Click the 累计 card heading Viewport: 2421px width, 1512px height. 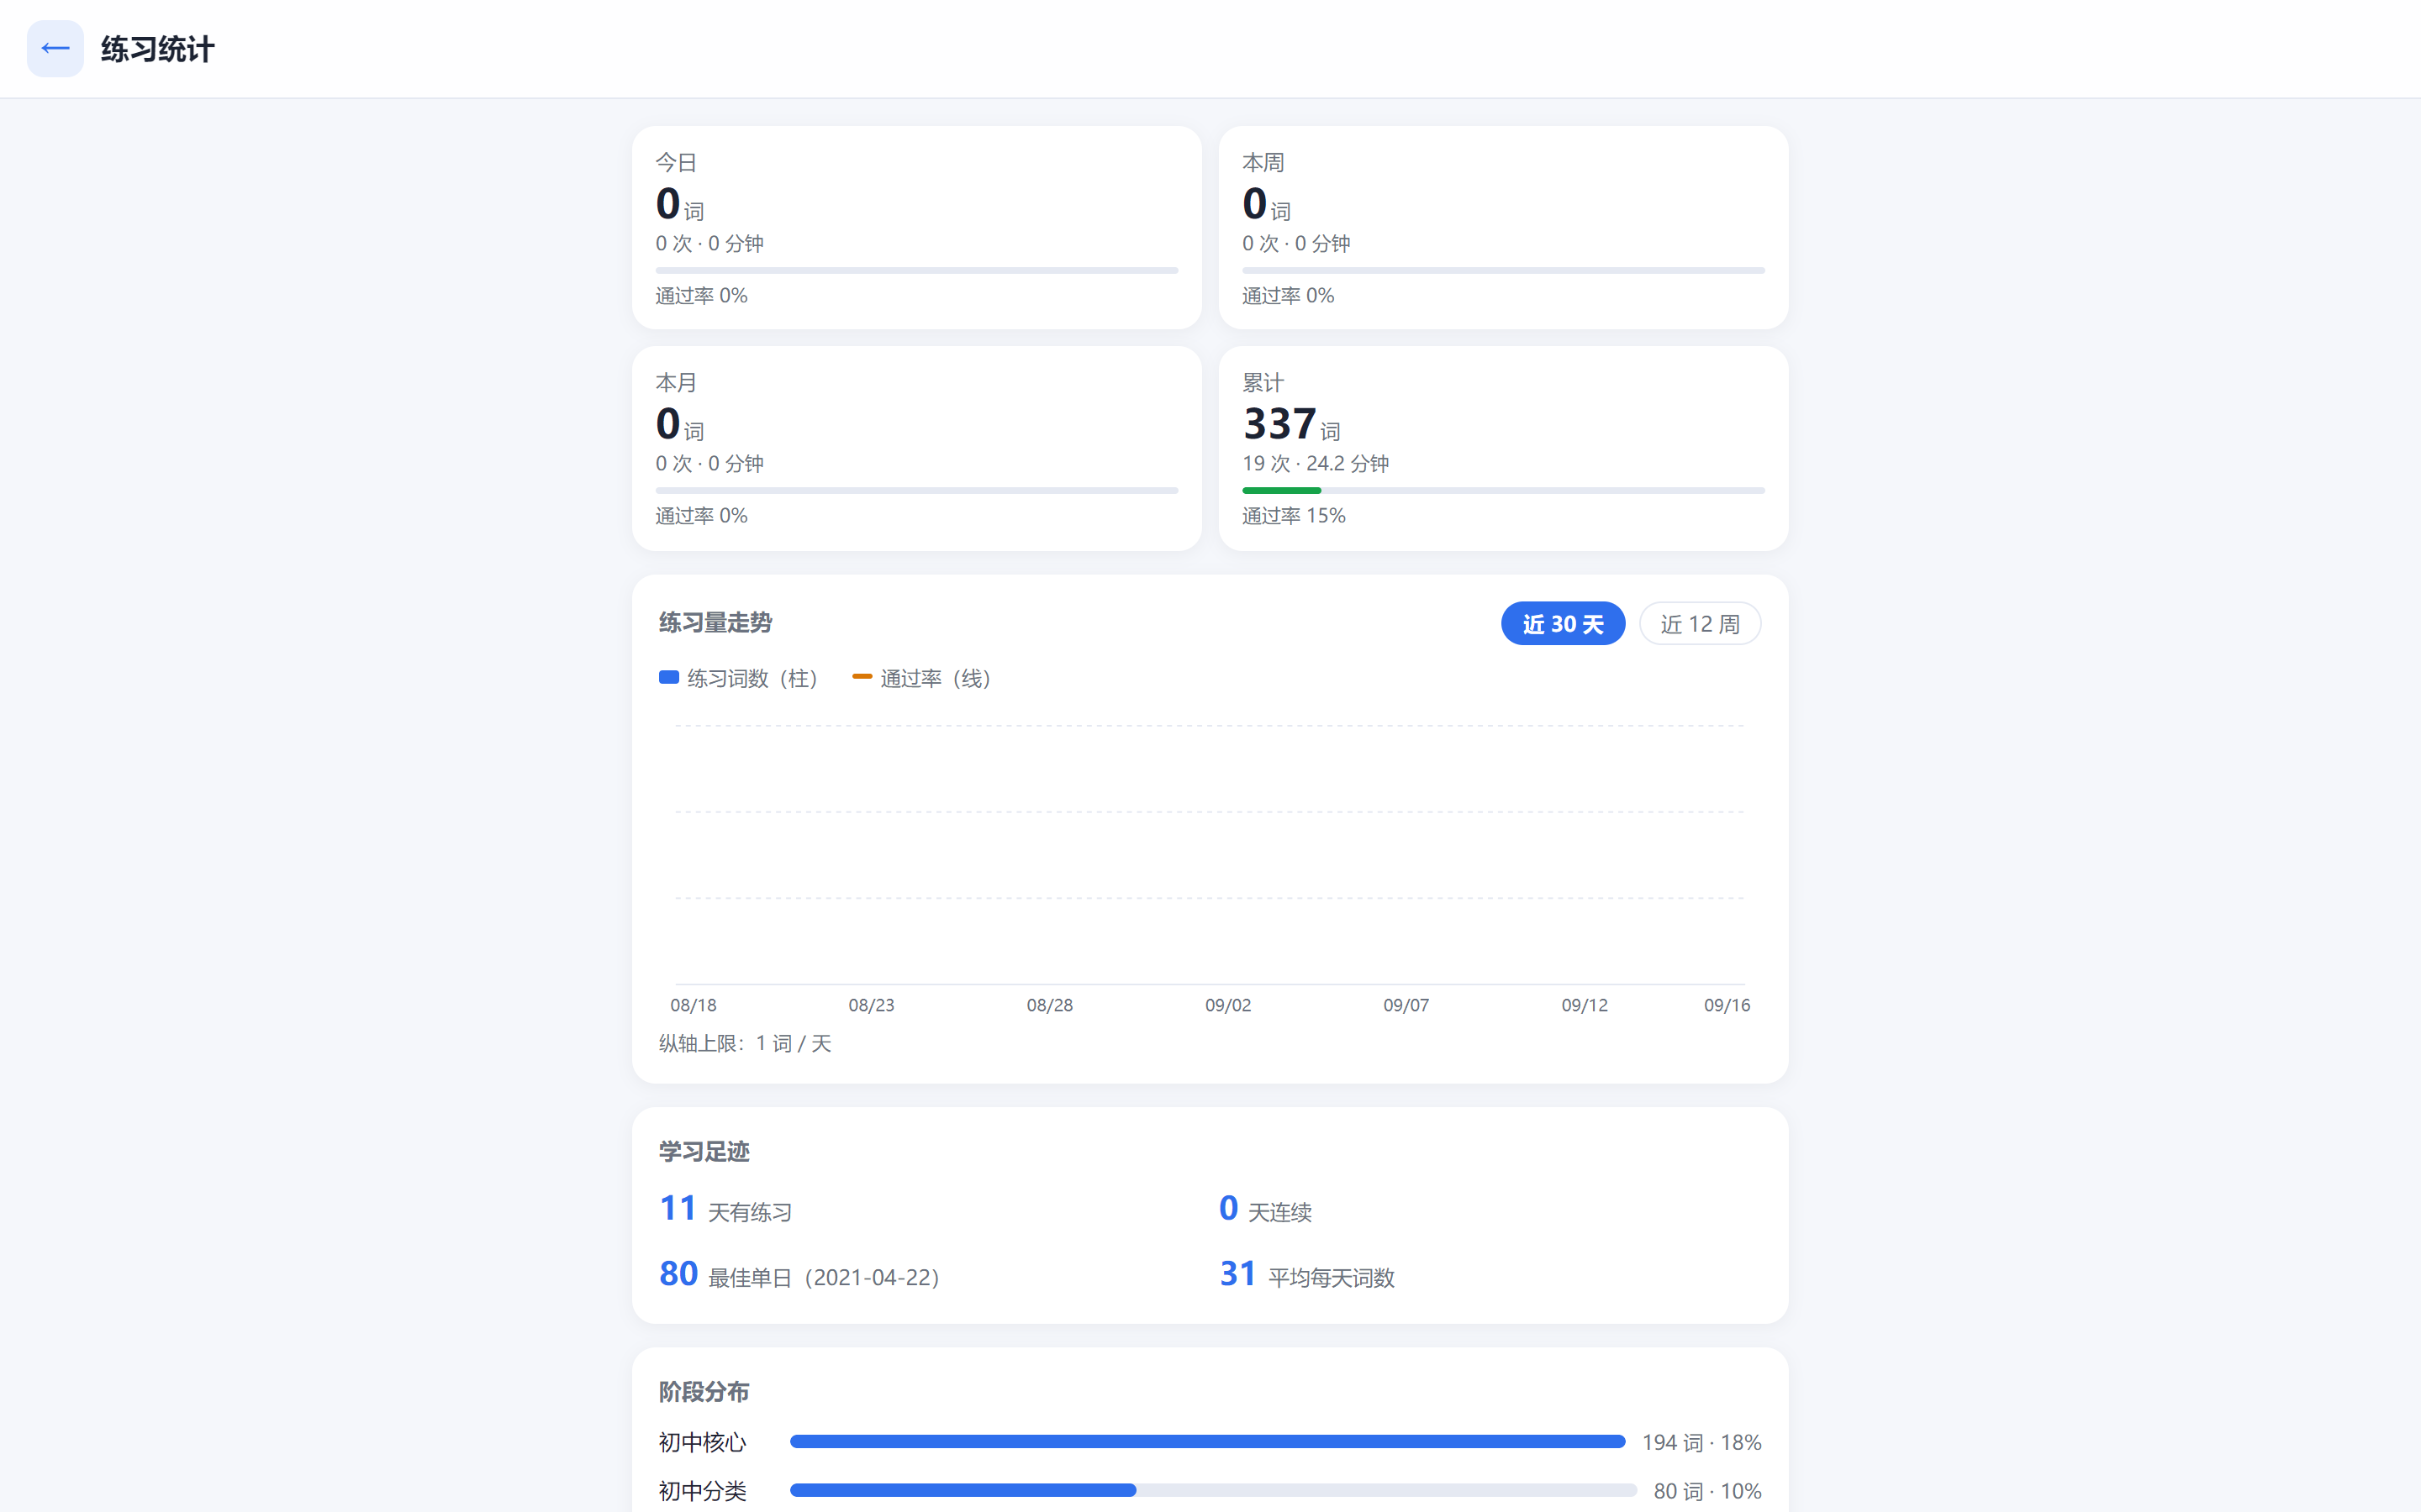pyautogui.click(x=1263, y=383)
